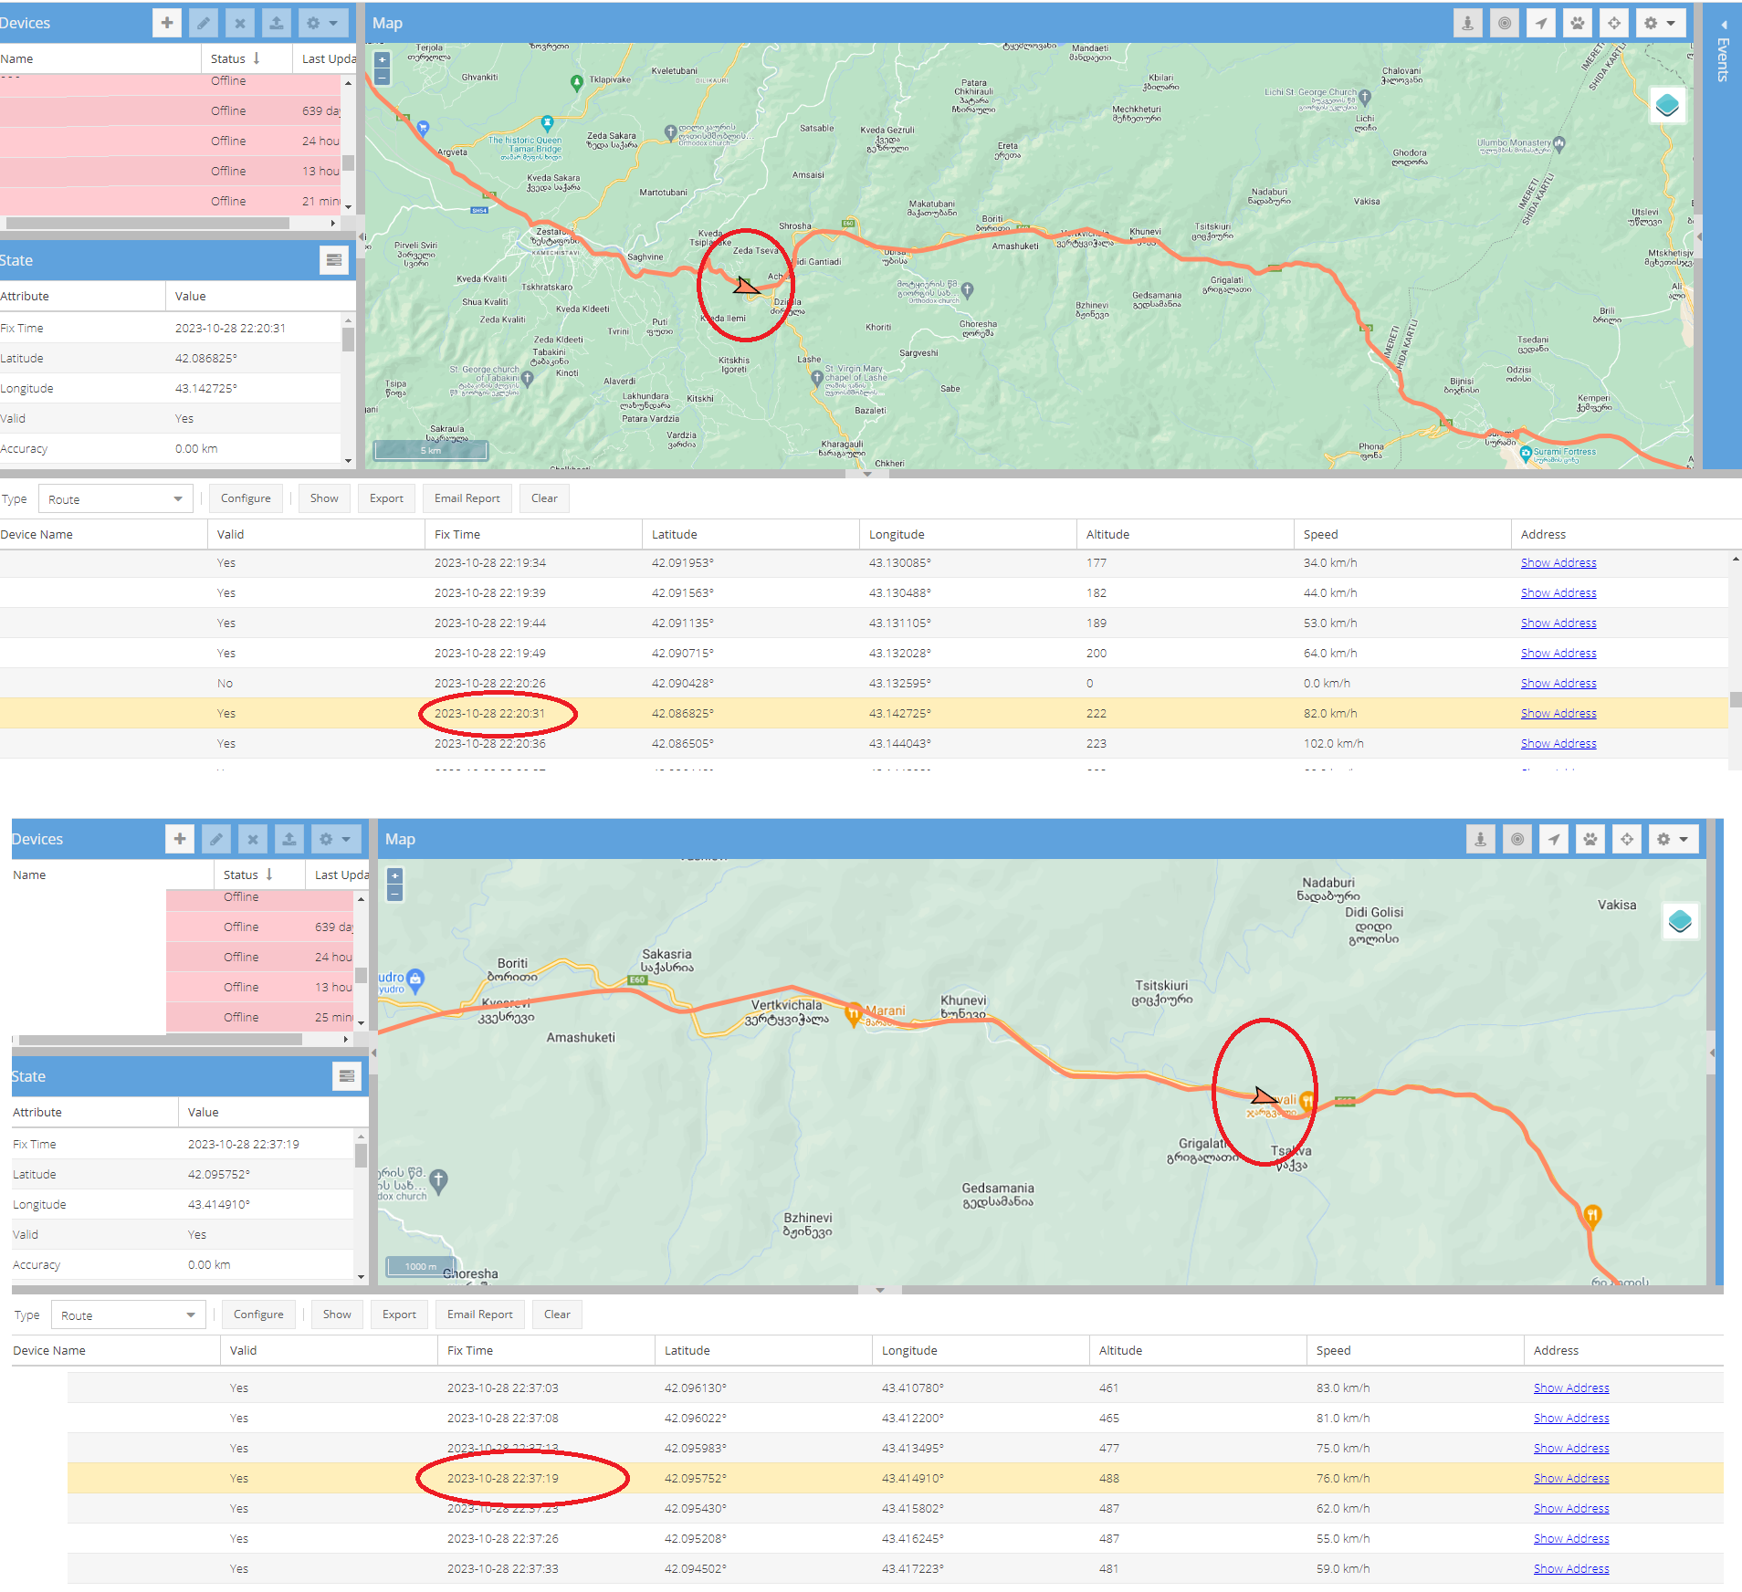Click the upload command icon in upper Devices panel
This screenshot has width=1742, height=1592.
[276, 23]
